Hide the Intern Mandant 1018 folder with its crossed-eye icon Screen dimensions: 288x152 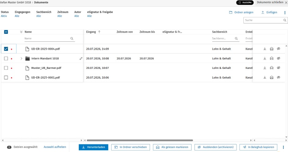(x=279, y=58)
